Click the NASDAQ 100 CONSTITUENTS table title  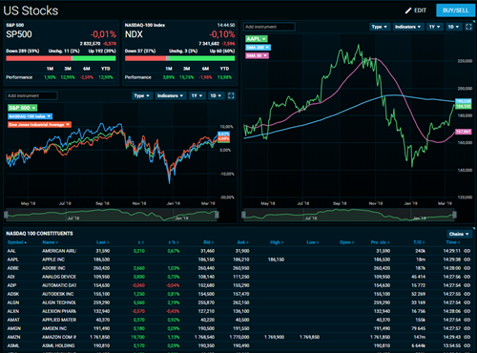(x=39, y=234)
